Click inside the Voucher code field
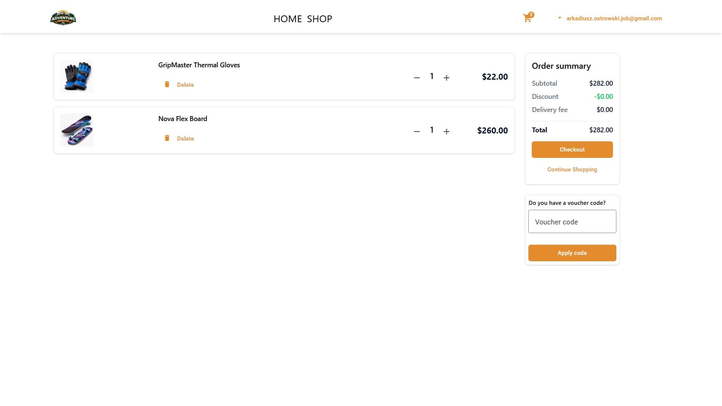 (x=572, y=221)
